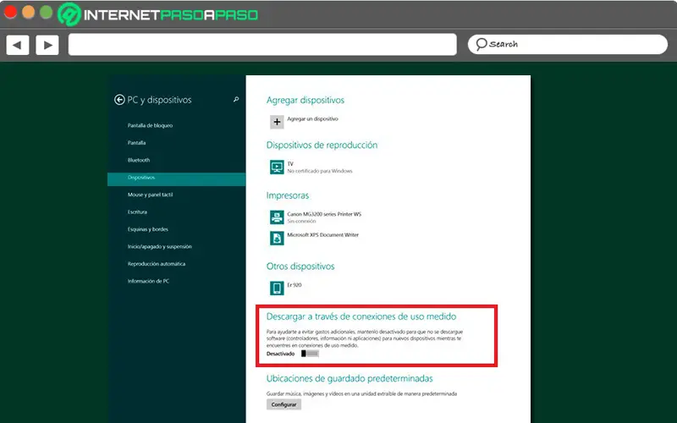Open Pantalla settings section
677x423 pixels.
[136, 143]
